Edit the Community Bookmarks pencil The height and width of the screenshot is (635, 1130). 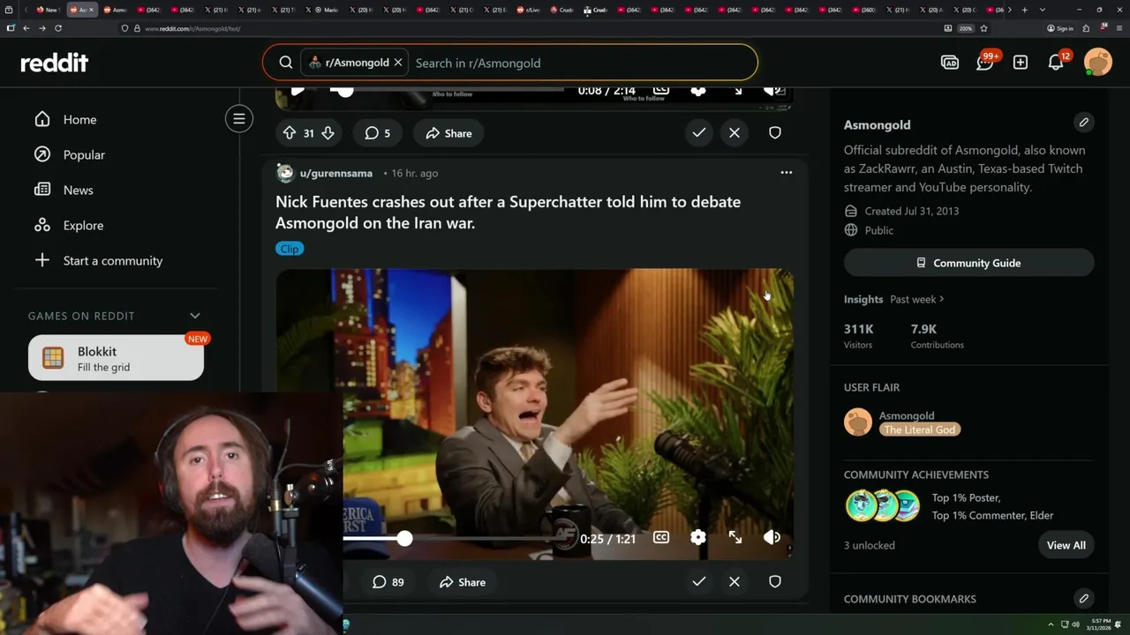pyautogui.click(x=1084, y=599)
